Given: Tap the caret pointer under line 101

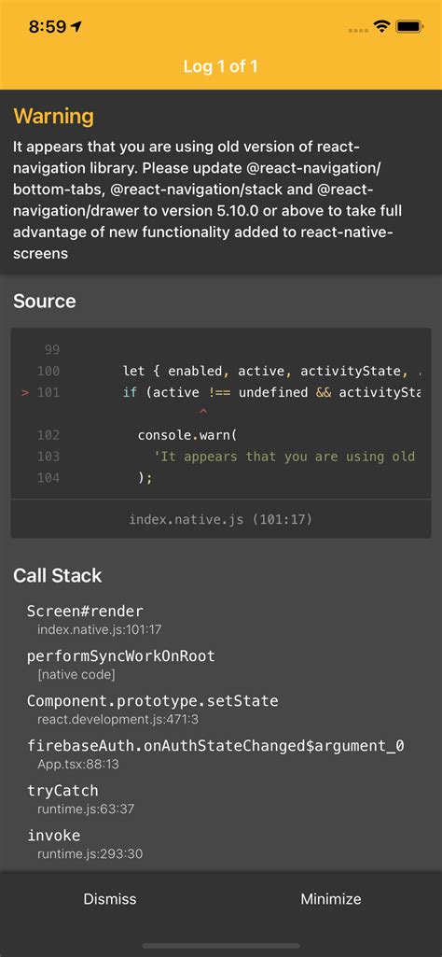Looking at the screenshot, I should pos(203,413).
